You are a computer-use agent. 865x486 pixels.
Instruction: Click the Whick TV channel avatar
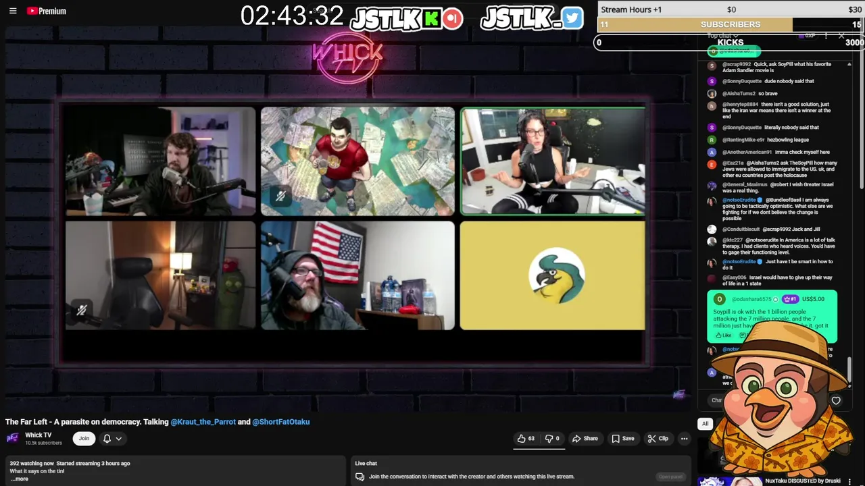[x=12, y=438]
